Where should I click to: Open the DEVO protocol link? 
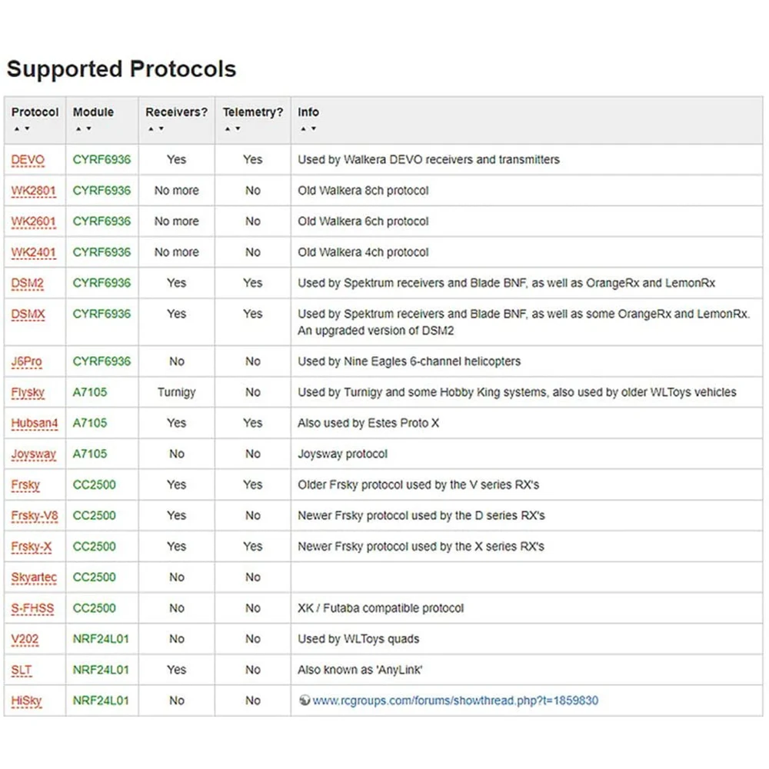(28, 160)
